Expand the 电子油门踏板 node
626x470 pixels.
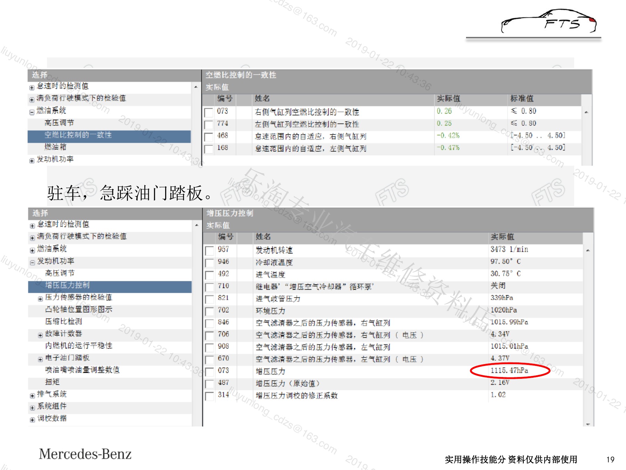pos(40,360)
